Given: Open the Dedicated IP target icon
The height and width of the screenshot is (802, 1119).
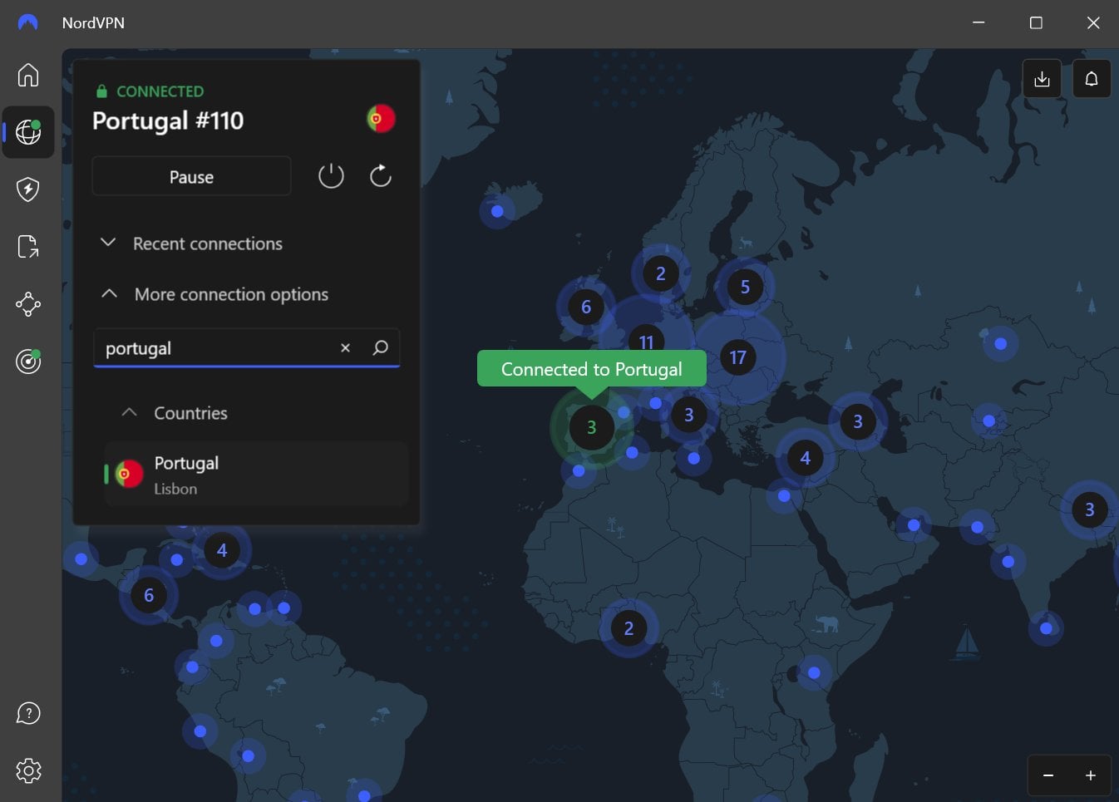Looking at the screenshot, I should coord(27,361).
